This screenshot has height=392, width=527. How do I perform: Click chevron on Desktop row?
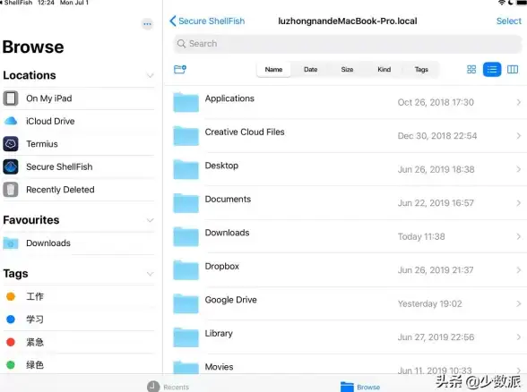519,169
